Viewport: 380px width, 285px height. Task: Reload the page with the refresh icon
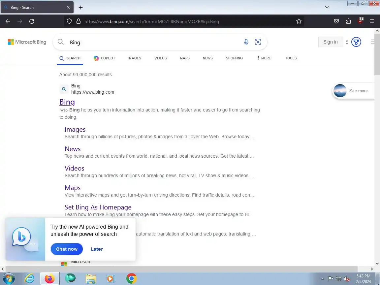pos(32,21)
